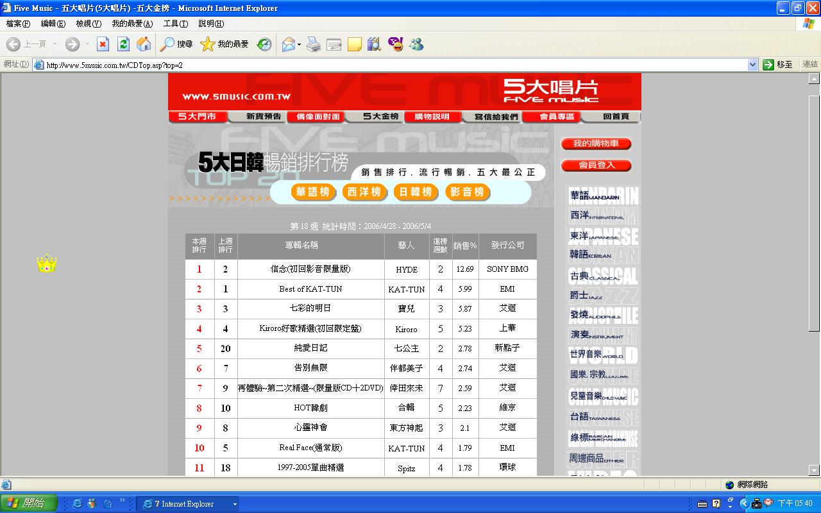Viewport: 821px width, 513px height.
Task: Expand the Forward button history dropdown arrow
Action: [x=87, y=44]
